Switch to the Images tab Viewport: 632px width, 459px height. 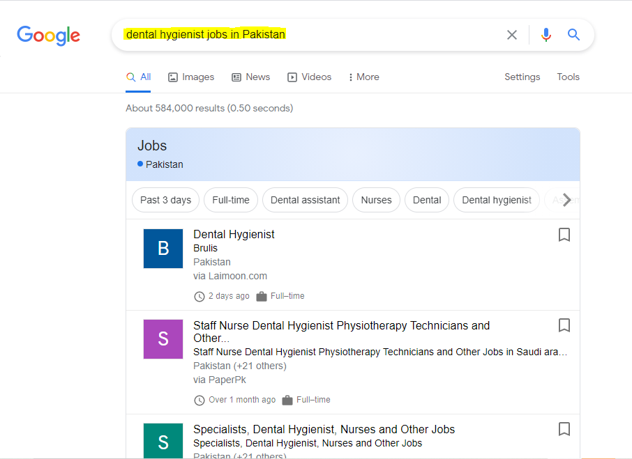191,77
